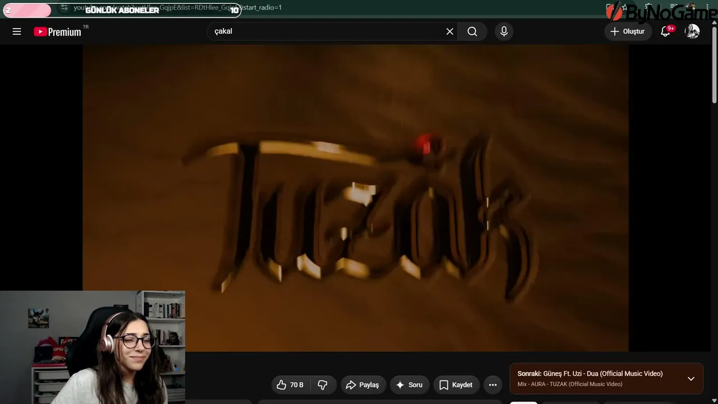This screenshot has height=404, width=718.
Task: Dislike the video with thumbs down
Action: coord(323,385)
